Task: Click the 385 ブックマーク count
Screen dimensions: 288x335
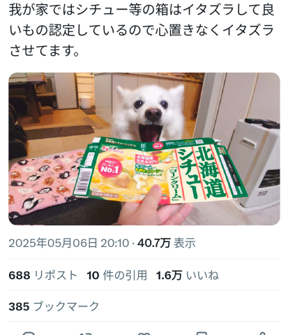Action: pos(54,306)
